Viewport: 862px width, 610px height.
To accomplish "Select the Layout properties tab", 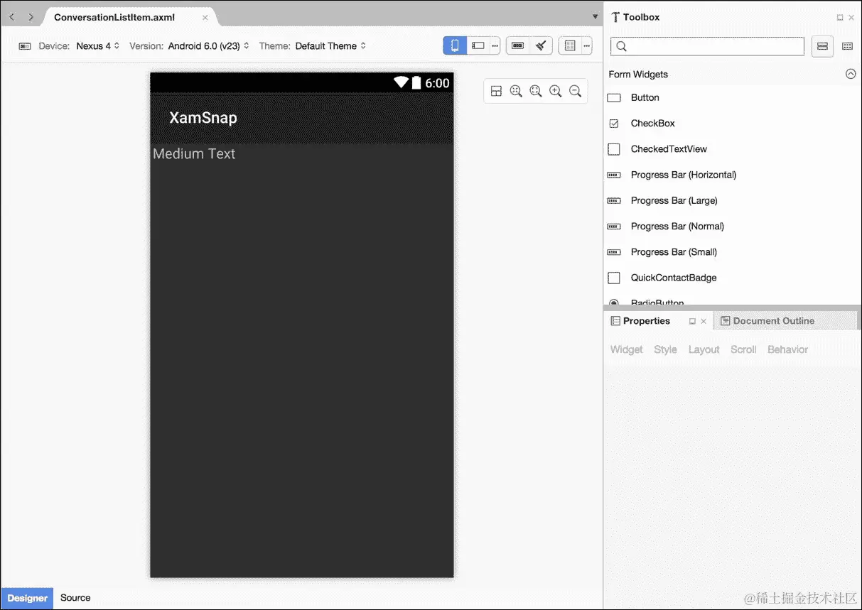I will click(x=704, y=349).
